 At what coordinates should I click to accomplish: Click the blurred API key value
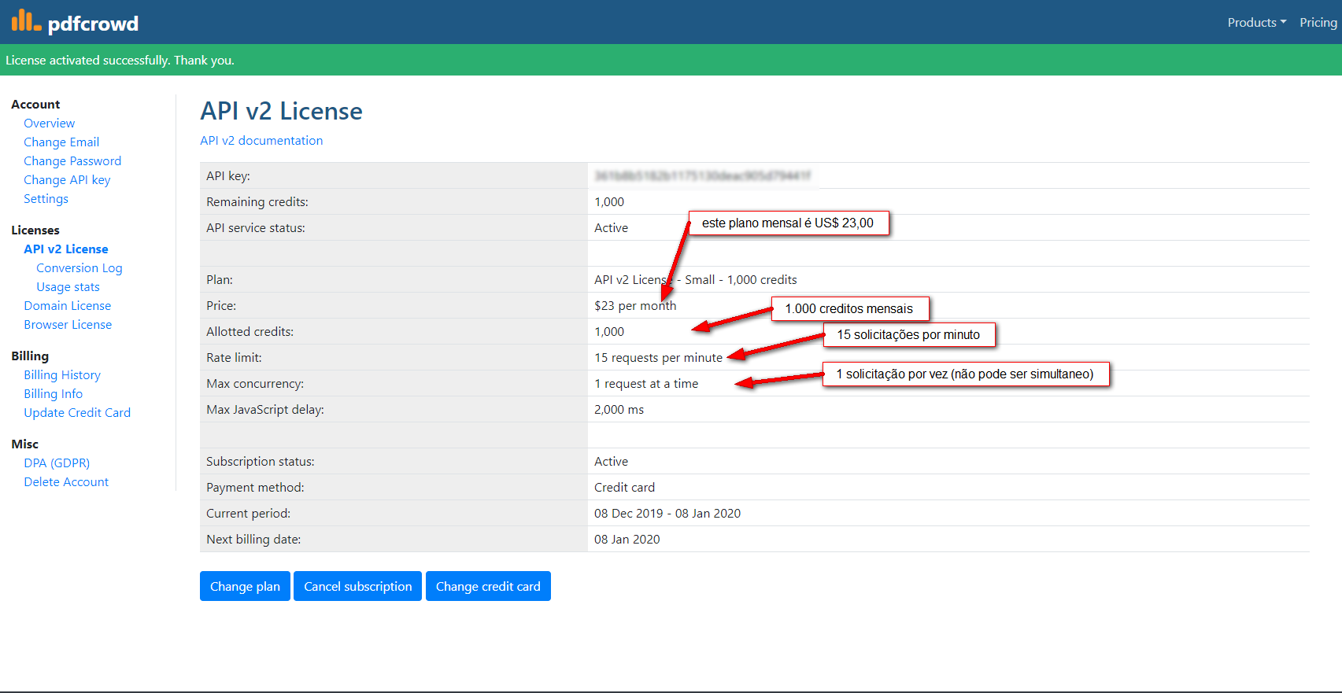(x=703, y=175)
